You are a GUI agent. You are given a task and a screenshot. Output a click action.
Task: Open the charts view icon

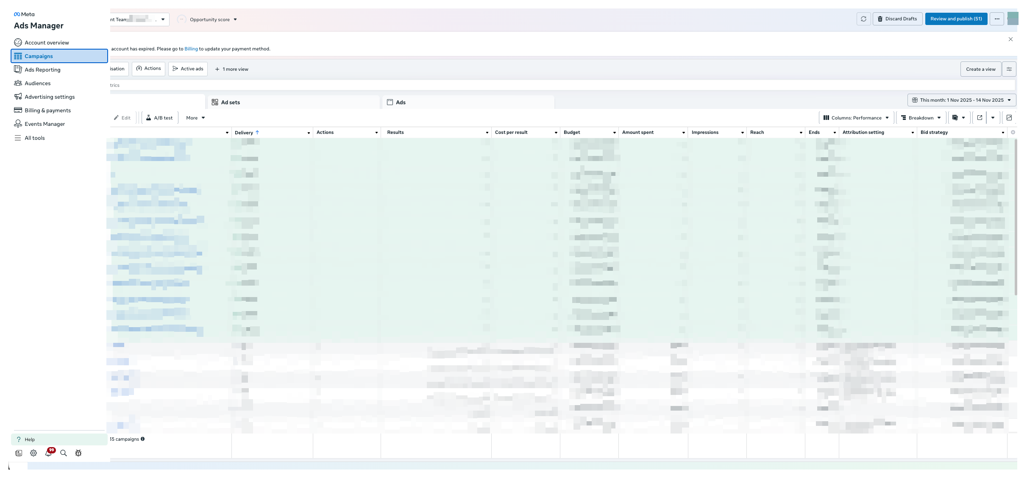click(x=1009, y=118)
